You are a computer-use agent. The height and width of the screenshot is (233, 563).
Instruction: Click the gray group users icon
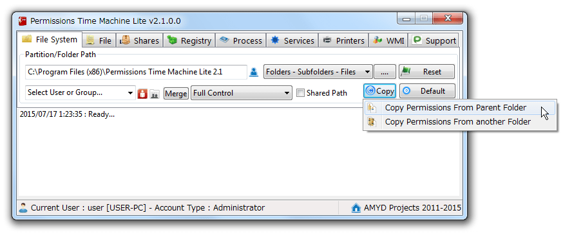point(155,94)
